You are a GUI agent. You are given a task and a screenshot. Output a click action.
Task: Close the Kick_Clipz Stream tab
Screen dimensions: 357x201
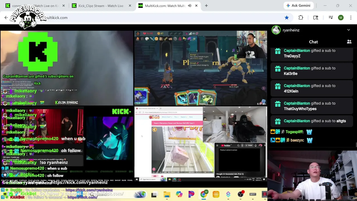pyautogui.click(x=130, y=6)
